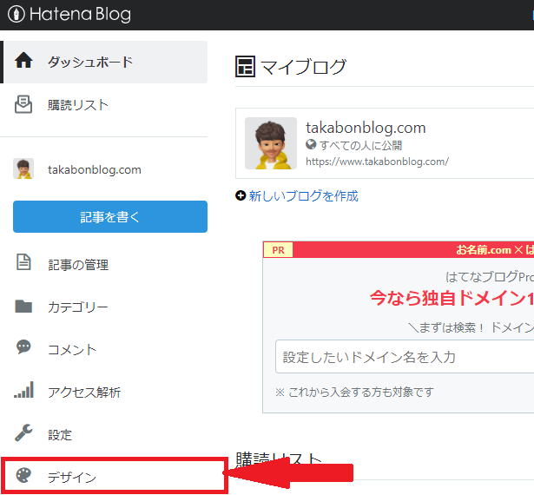
Task: Click the home icon beside ダッシュボード
Action: (23, 60)
